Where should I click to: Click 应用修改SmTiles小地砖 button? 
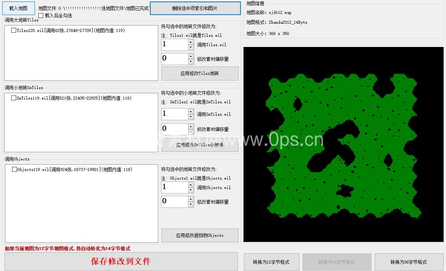200,145
